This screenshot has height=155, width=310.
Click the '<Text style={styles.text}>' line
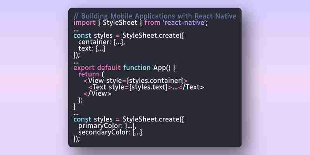tap(146, 87)
